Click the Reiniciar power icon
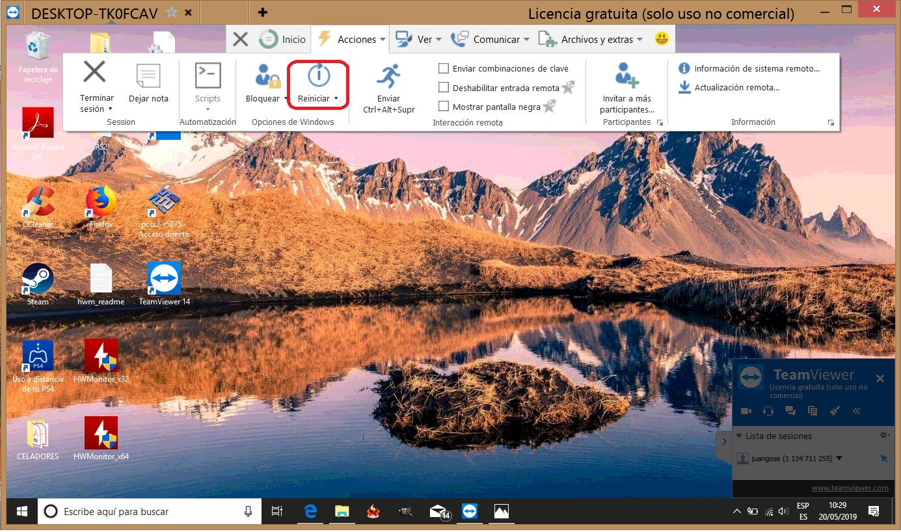This screenshot has width=901, height=532. 318,75
